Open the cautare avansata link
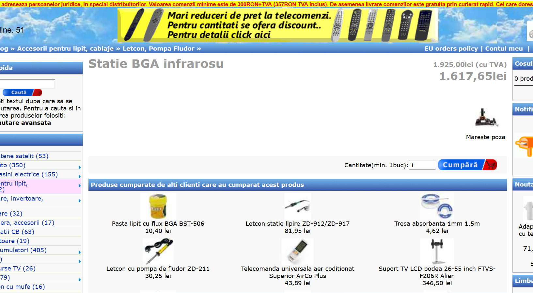533x293 pixels. [25, 123]
